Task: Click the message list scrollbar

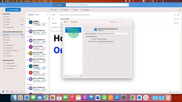Action: 48,18
